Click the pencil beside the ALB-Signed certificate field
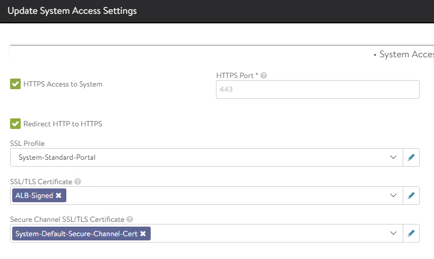Viewport: 434px width, 259px height. point(411,195)
